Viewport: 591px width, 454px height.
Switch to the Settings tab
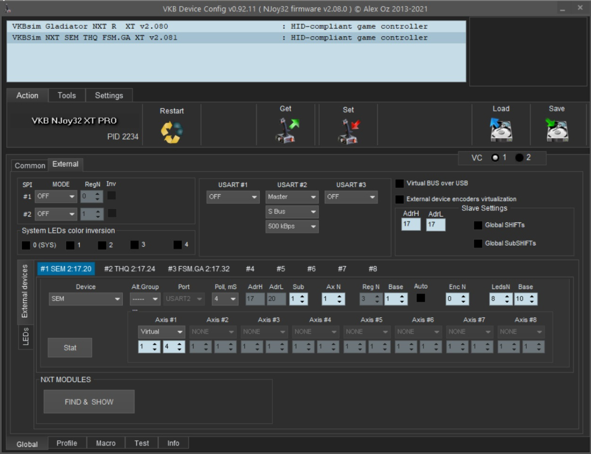click(109, 96)
